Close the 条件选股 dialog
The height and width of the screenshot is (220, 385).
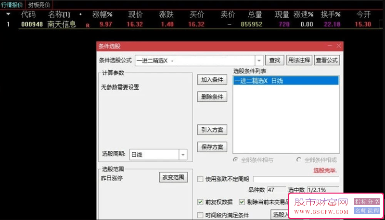339,46
